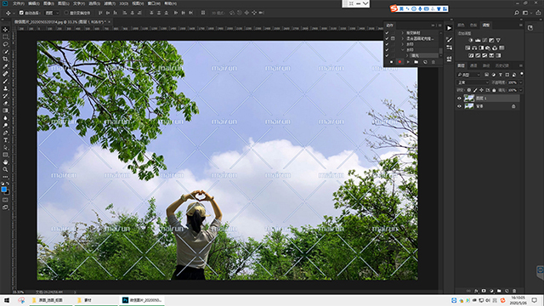This screenshot has width=544, height=306.
Task: Hide the 图层 1 layer eye icon
Action: [459, 99]
